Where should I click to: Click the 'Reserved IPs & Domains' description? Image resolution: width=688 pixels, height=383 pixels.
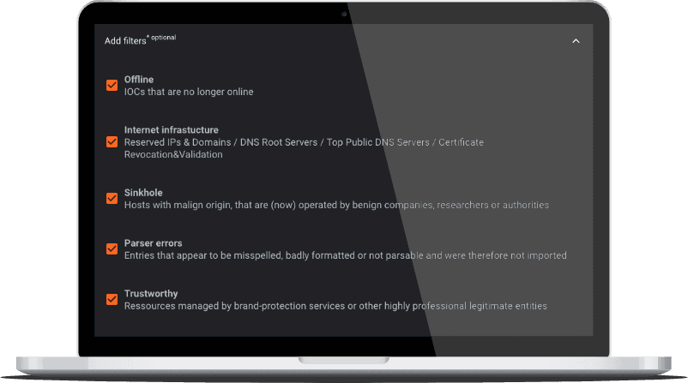[304, 148]
